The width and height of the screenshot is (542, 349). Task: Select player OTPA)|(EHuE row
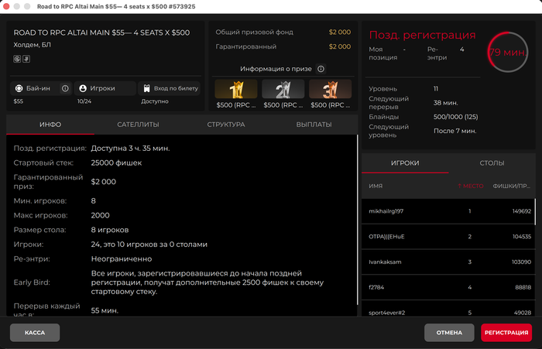coord(448,237)
